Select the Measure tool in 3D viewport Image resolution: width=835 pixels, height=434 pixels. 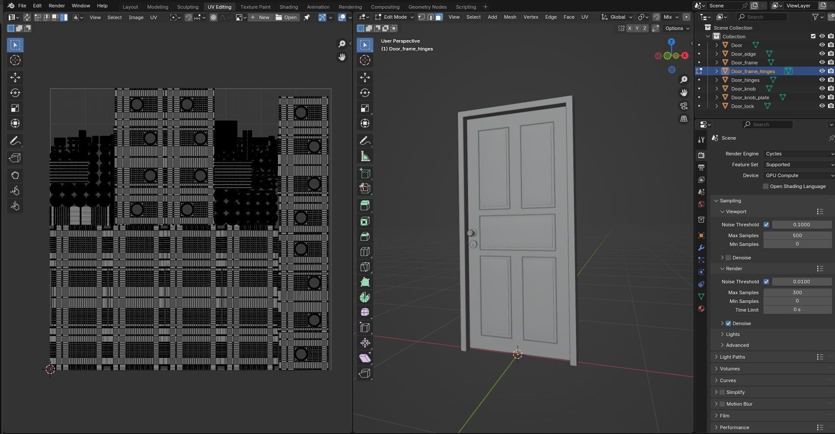pos(365,156)
